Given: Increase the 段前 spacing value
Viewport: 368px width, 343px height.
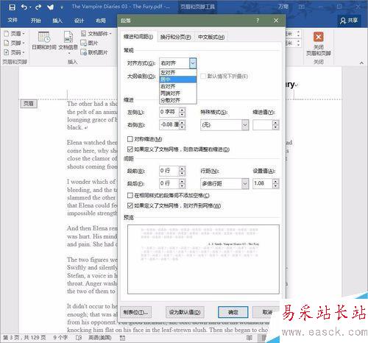Looking at the screenshot, I should 182,169.
